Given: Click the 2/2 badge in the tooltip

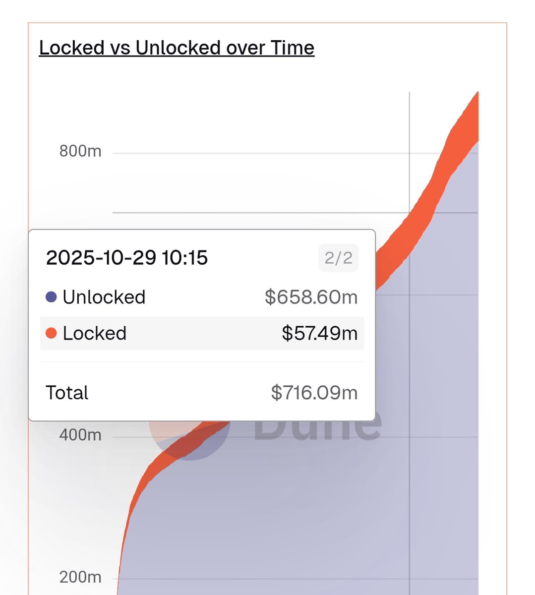Looking at the screenshot, I should (x=338, y=258).
